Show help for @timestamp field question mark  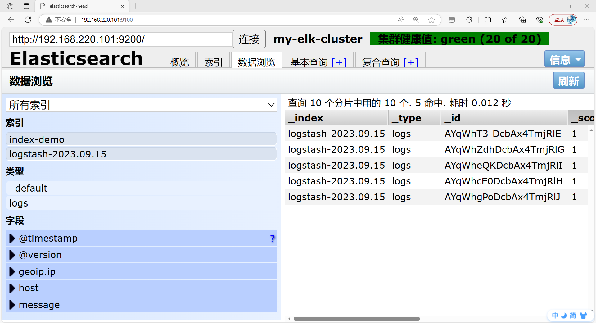[272, 238]
